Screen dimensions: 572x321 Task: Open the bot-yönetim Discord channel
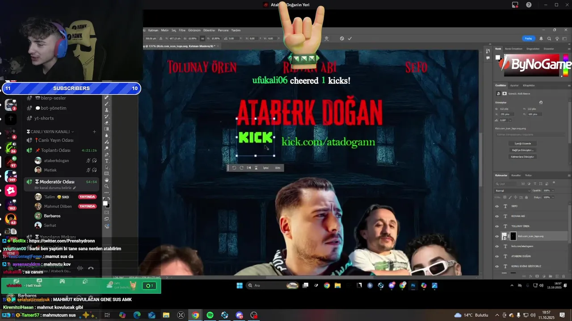coord(50,108)
